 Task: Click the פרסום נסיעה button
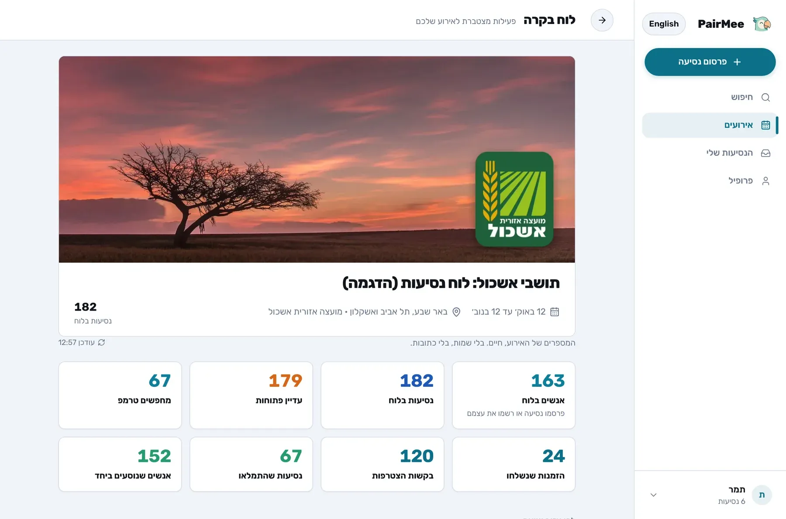tap(710, 62)
